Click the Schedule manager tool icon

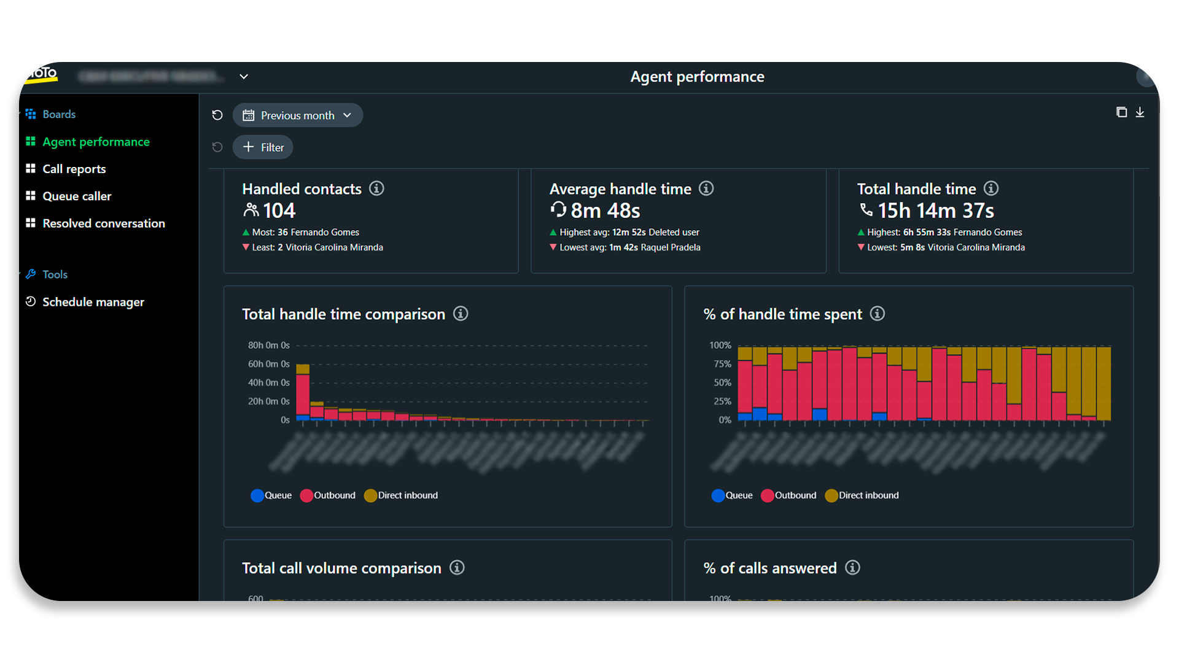[x=30, y=301]
